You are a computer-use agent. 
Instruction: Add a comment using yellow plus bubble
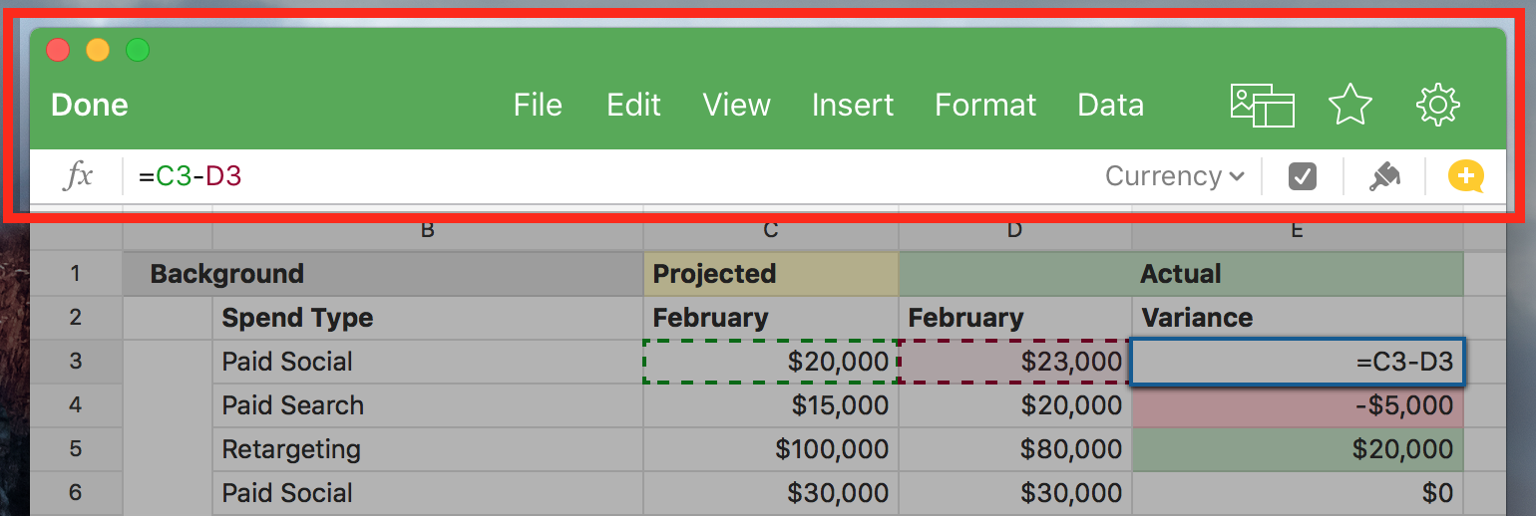pyautogui.click(x=1465, y=176)
